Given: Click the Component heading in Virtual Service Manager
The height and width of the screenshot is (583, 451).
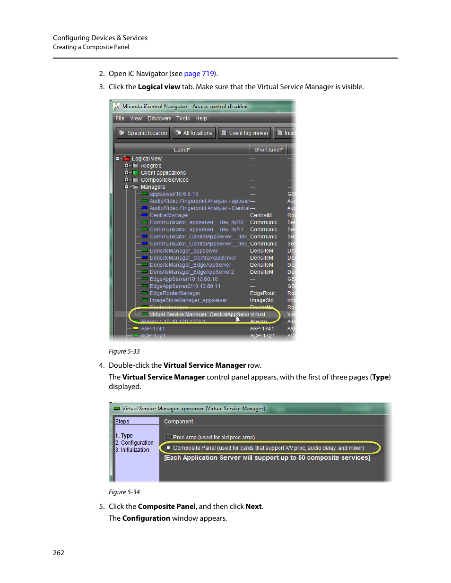Looking at the screenshot, I should 178,422.
